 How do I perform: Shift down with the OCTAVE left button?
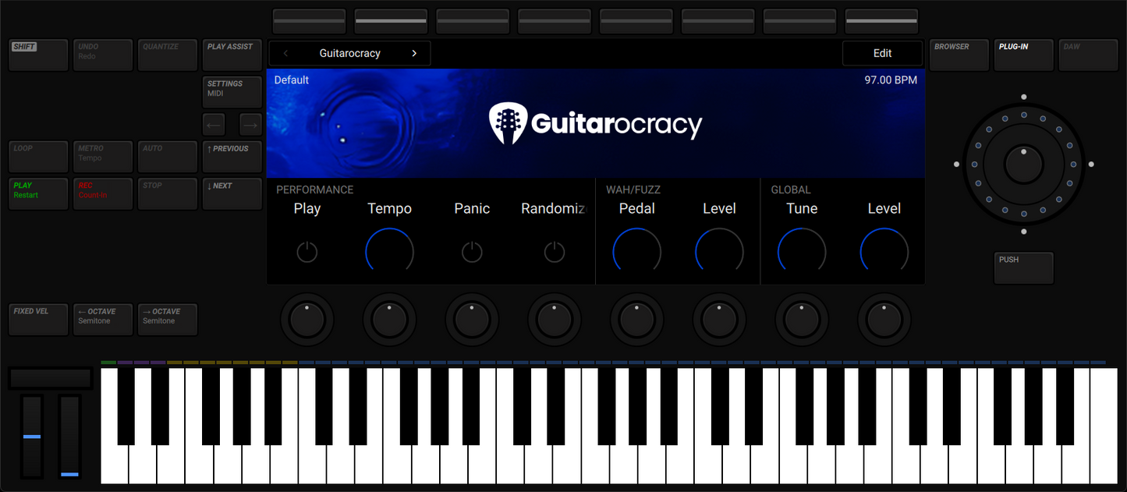(102, 319)
